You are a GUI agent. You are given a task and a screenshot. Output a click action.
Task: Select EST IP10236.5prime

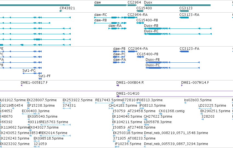117,147
